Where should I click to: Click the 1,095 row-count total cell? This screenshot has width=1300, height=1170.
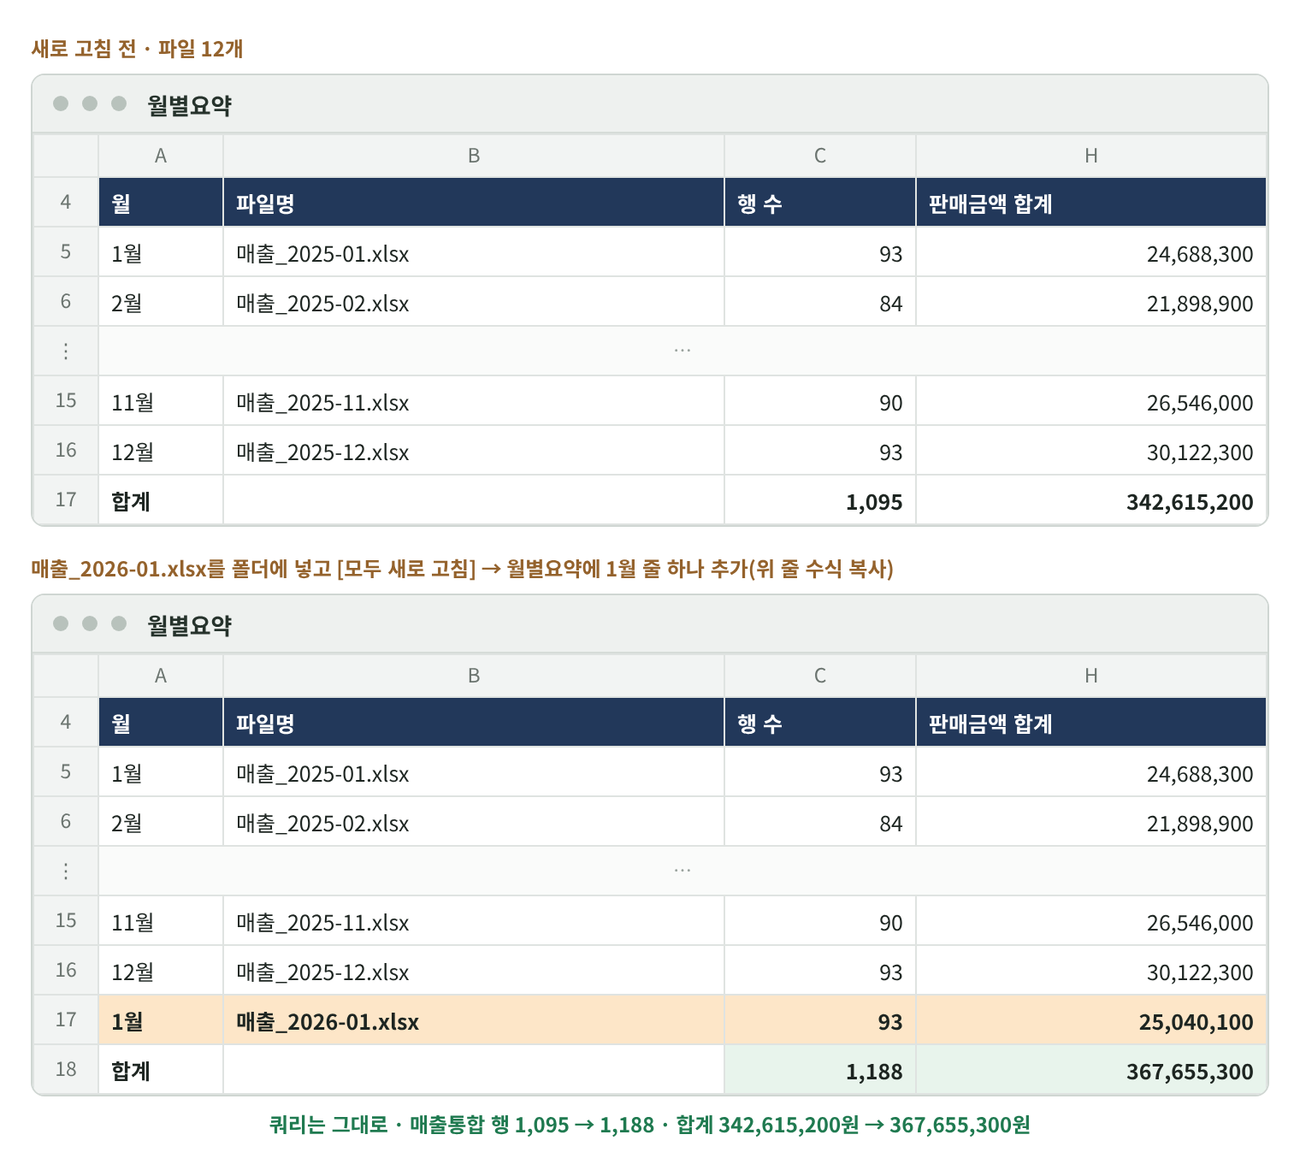pos(819,501)
